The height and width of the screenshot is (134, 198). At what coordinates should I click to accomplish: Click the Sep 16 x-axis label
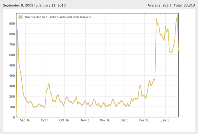click(25, 120)
